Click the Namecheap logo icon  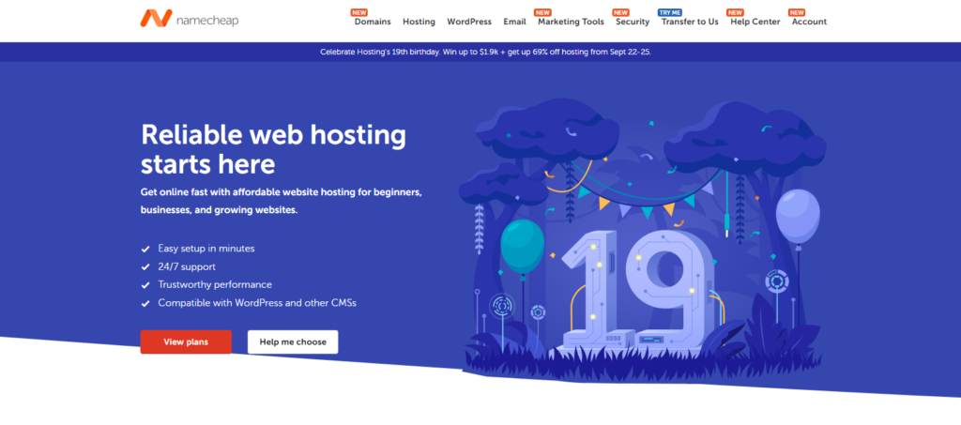(x=156, y=19)
